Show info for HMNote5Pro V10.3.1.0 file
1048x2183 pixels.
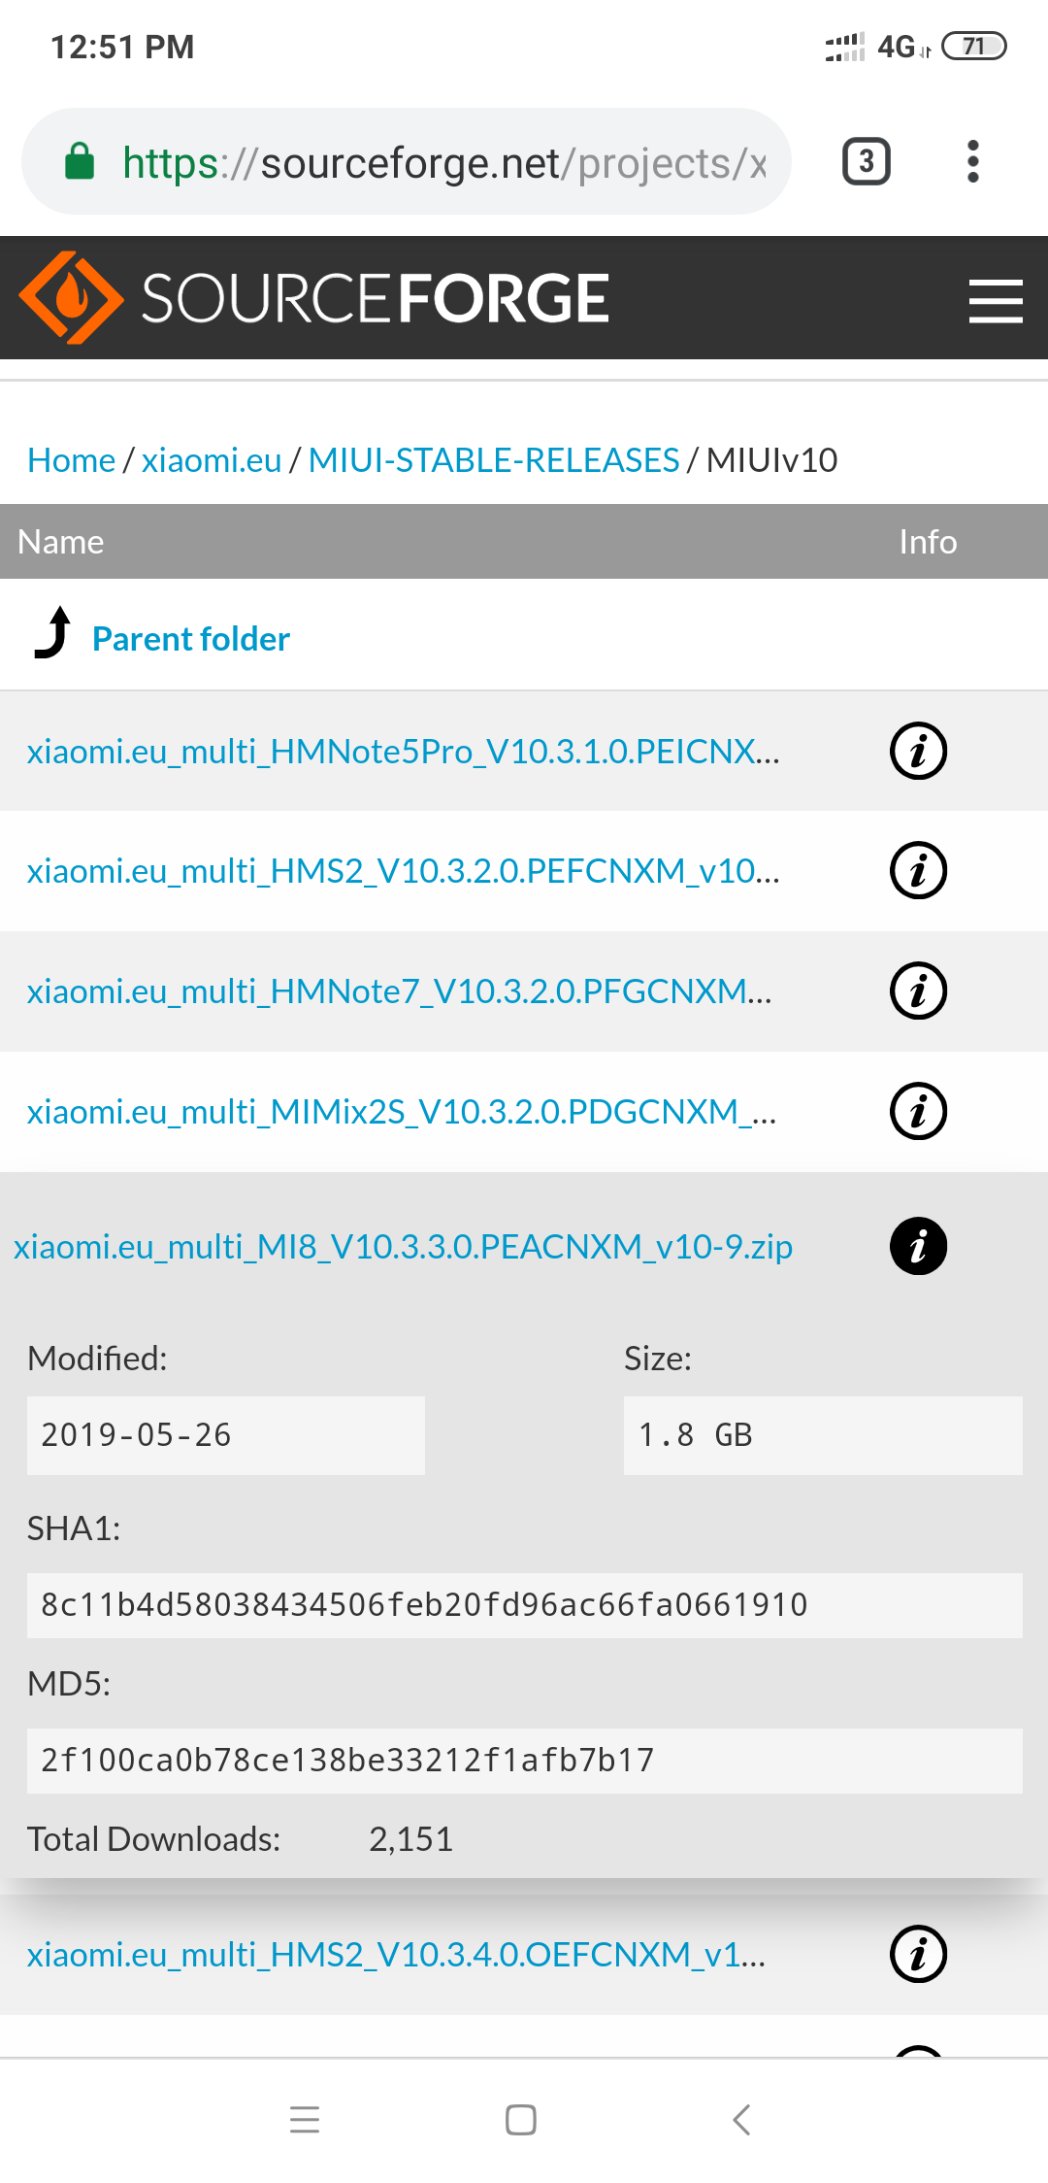[918, 751]
